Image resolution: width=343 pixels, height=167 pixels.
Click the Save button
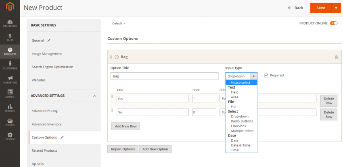(321, 8)
